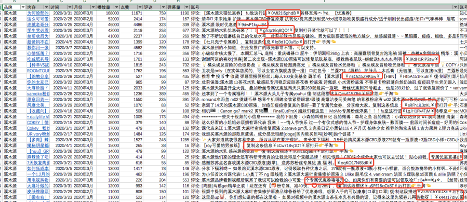Expand the 播放量 column filter
The image size is (467, 202).
116,7
